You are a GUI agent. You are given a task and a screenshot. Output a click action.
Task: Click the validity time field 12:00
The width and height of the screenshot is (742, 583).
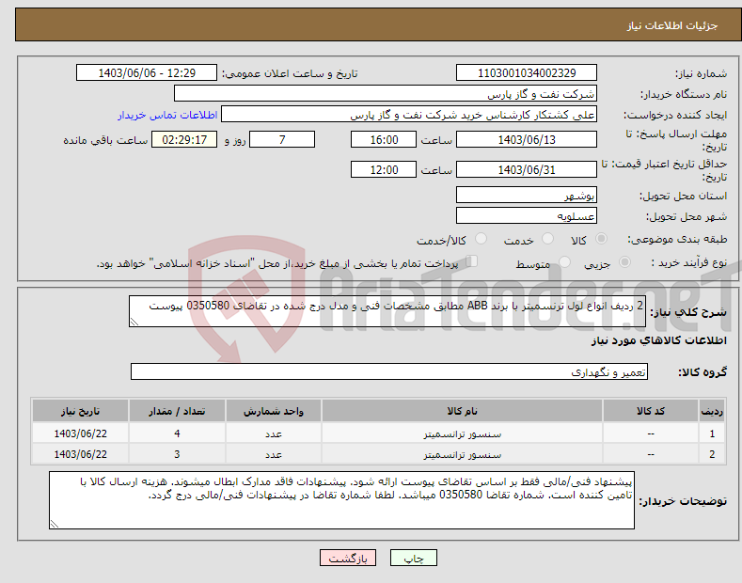click(x=384, y=169)
